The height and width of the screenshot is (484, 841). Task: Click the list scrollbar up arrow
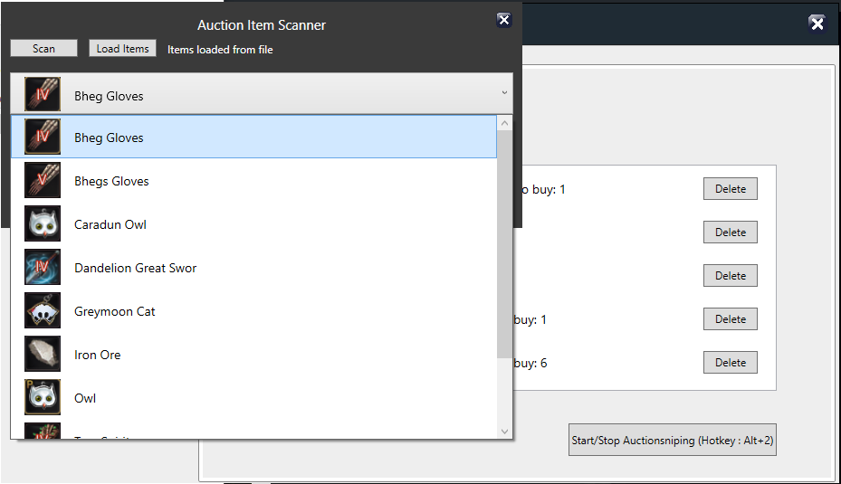(x=504, y=123)
